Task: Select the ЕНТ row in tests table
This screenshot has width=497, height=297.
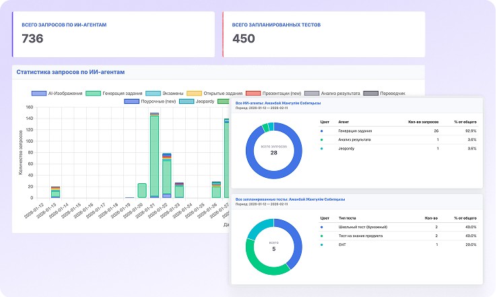Action: [x=399, y=245]
